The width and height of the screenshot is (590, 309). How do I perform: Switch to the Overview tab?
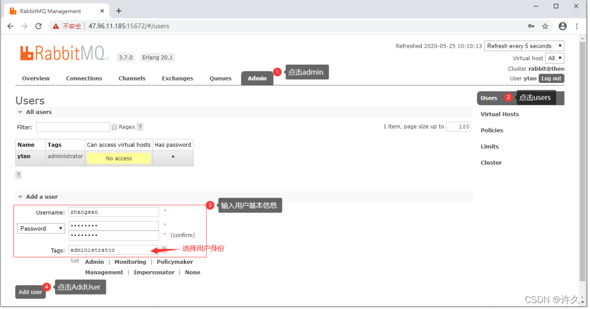click(36, 78)
